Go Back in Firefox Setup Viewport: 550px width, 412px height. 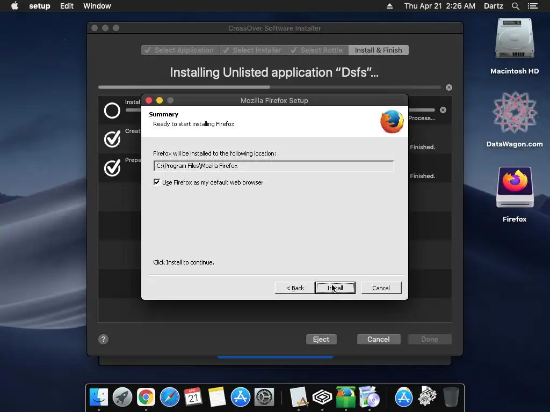pos(295,288)
